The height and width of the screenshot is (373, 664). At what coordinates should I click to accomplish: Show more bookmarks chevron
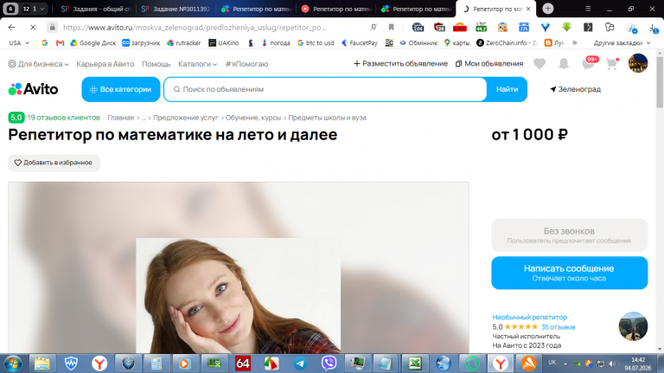pos(575,42)
